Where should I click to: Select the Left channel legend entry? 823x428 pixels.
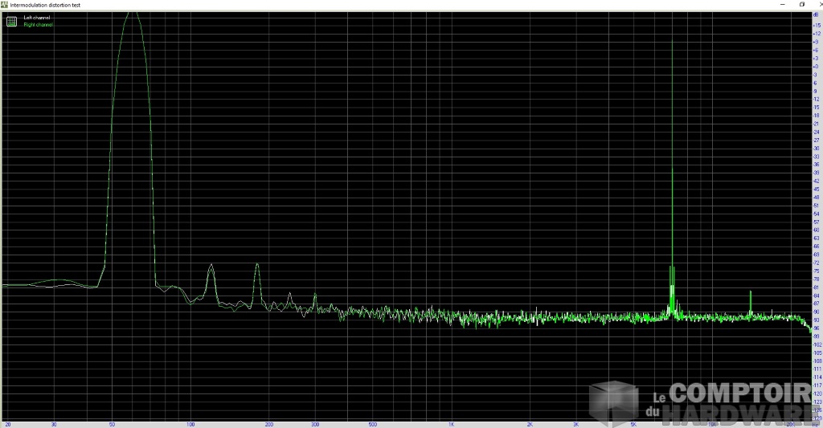38,18
